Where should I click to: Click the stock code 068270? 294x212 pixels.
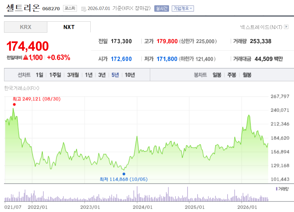(x=51, y=9)
